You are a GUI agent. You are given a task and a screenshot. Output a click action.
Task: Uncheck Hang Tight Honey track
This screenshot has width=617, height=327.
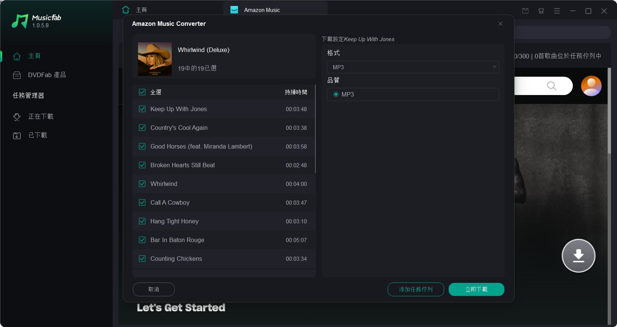[x=142, y=221]
